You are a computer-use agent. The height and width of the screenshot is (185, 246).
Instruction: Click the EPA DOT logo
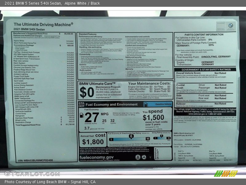[81, 104]
